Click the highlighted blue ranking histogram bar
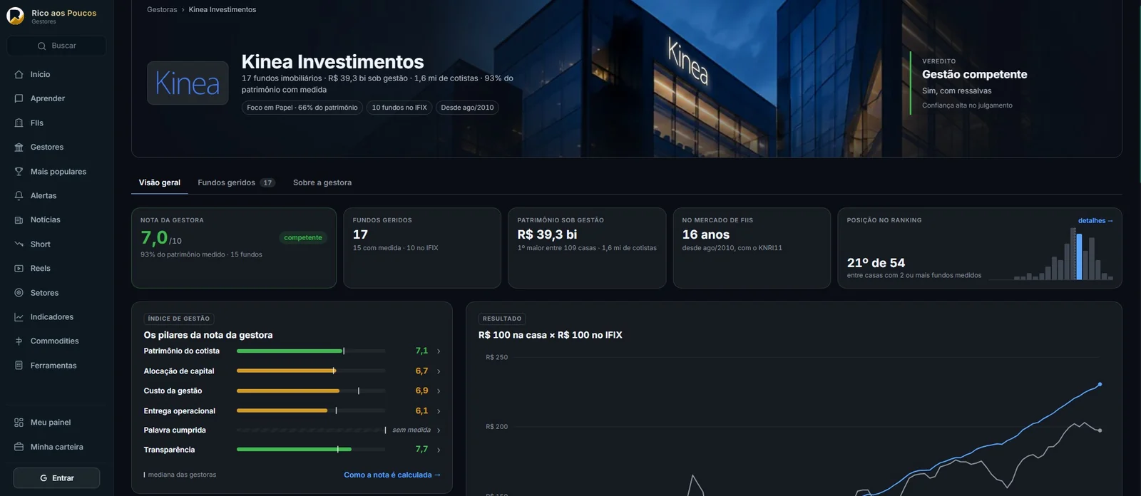The width and height of the screenshot is (1141, 496). click(1079, 257)
